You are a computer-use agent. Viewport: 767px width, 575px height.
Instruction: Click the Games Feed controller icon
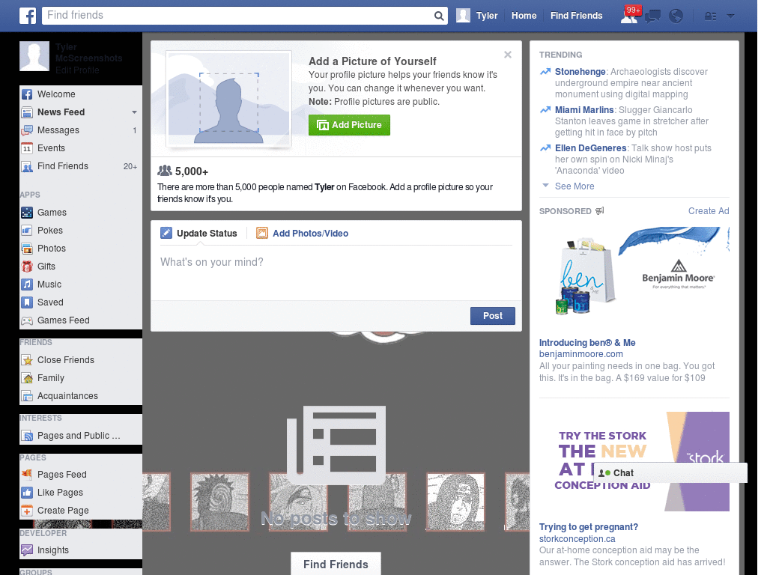(27, 320)
